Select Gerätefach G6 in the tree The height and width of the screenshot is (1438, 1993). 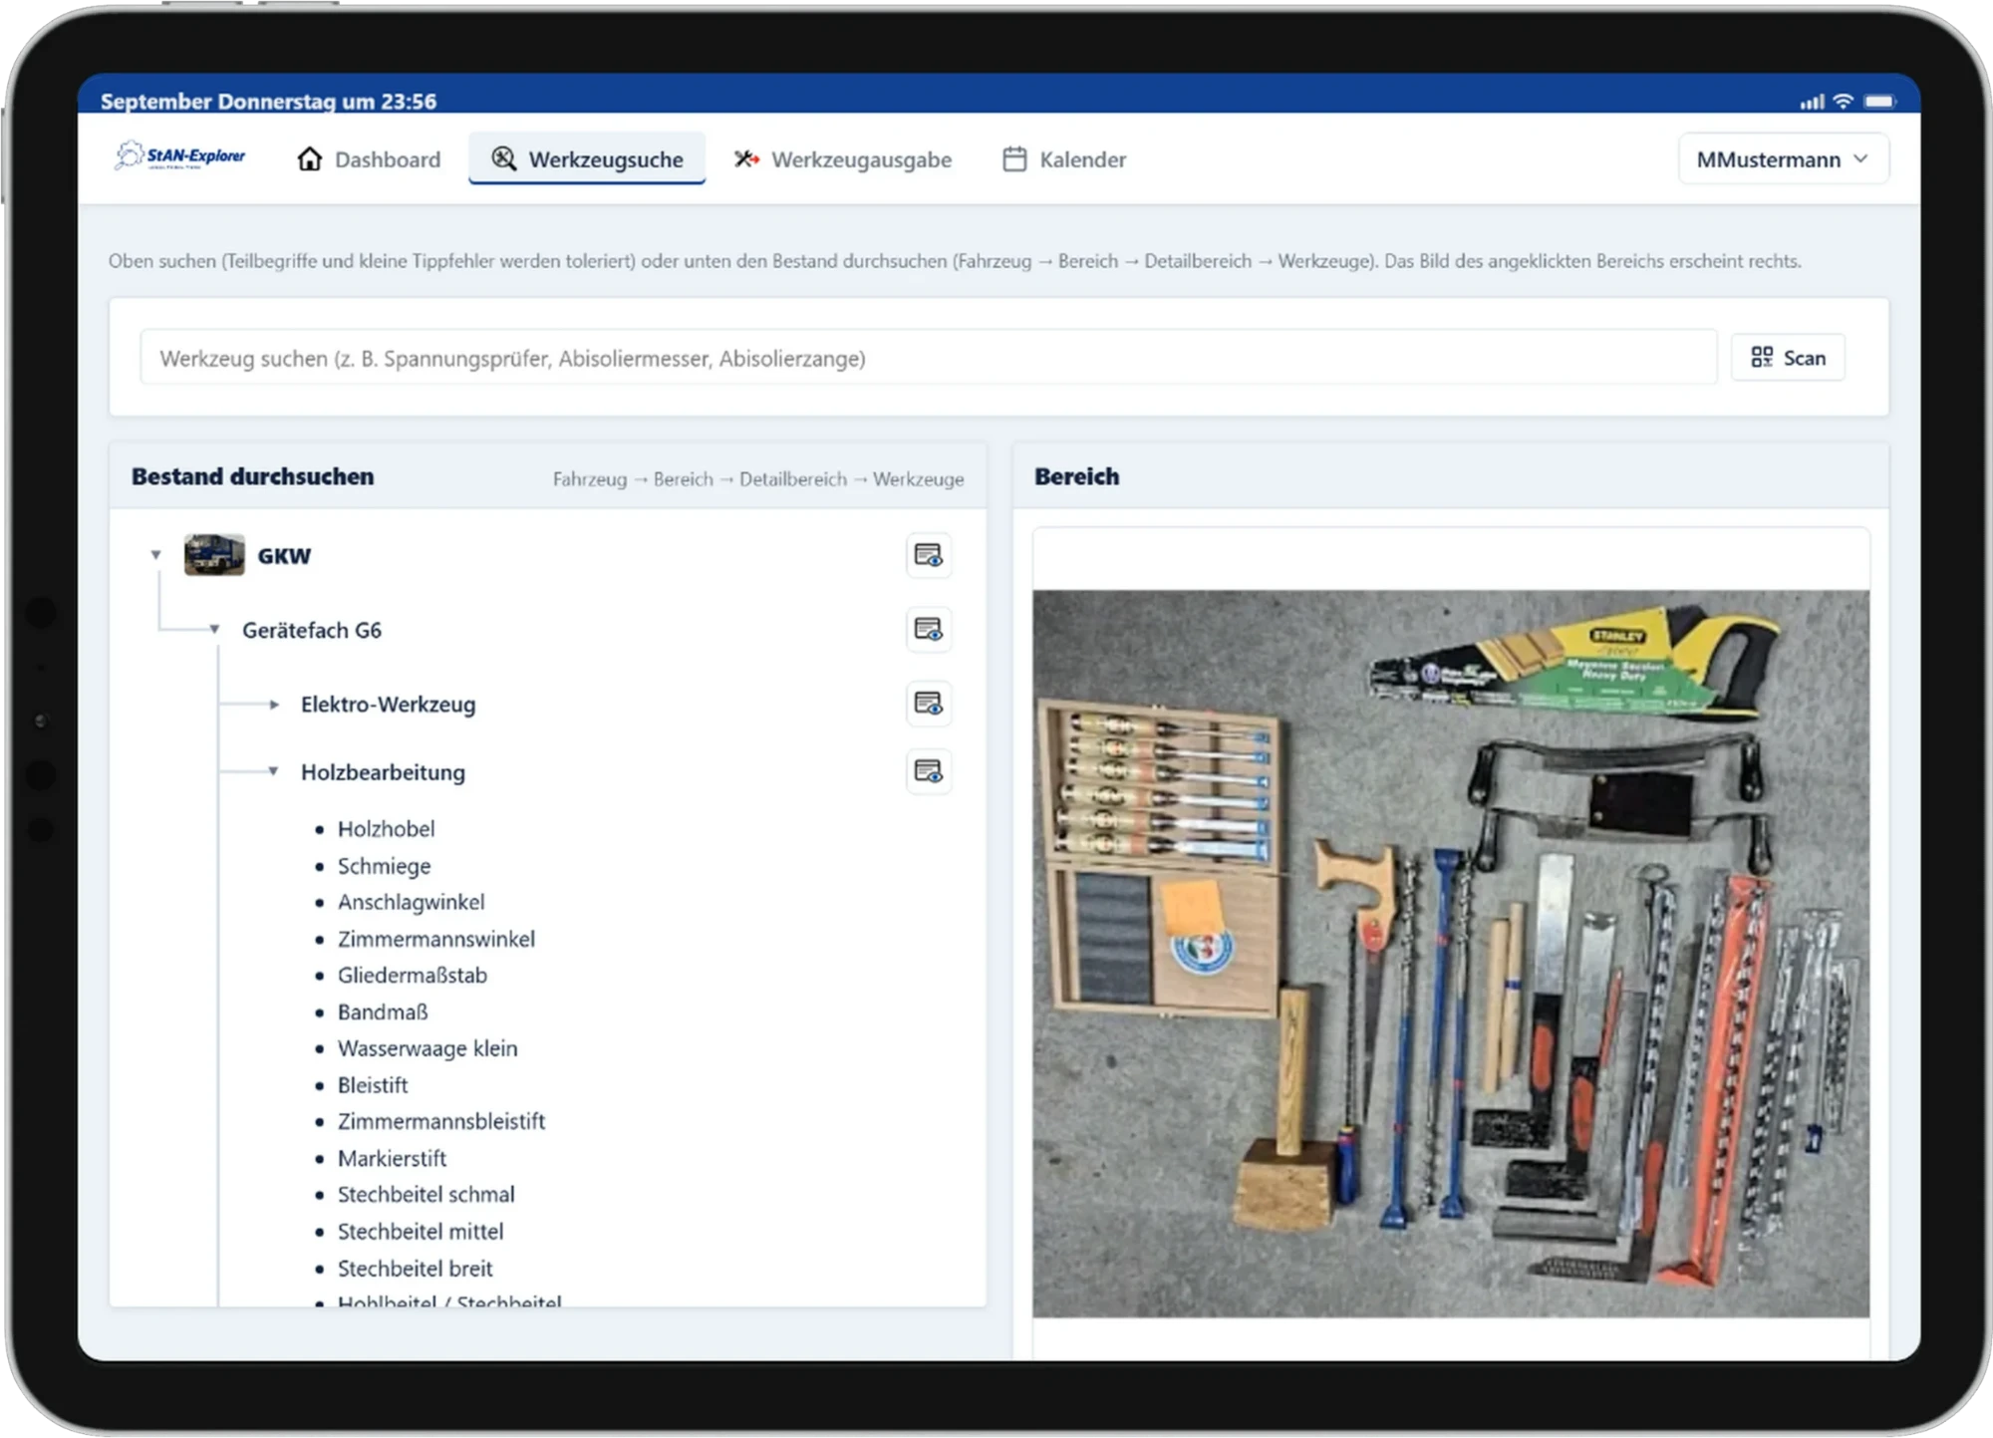point(312,630)
